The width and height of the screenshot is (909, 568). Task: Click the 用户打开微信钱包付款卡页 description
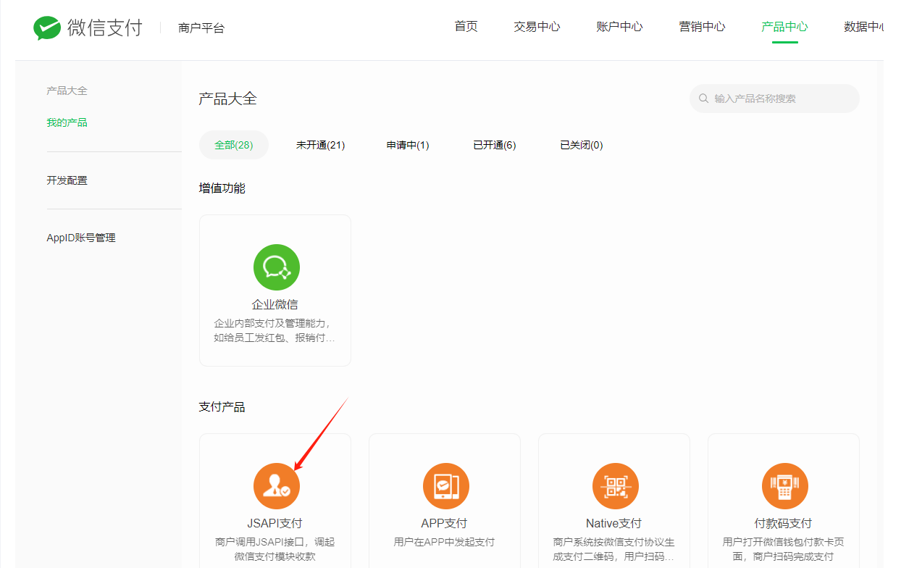coord(783,549)
